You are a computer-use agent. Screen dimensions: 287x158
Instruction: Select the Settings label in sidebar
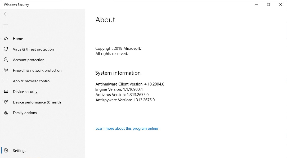pyautogui.click(x=20, y=151)
